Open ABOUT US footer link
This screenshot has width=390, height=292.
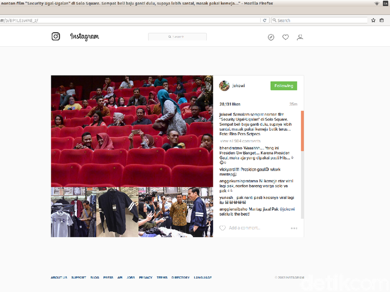59,278
